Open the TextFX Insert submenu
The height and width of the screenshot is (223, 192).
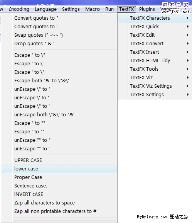155,52
